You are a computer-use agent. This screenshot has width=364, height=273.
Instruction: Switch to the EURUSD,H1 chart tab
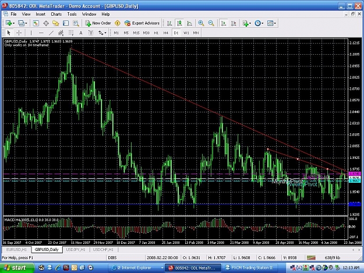(x=16, y=250)
